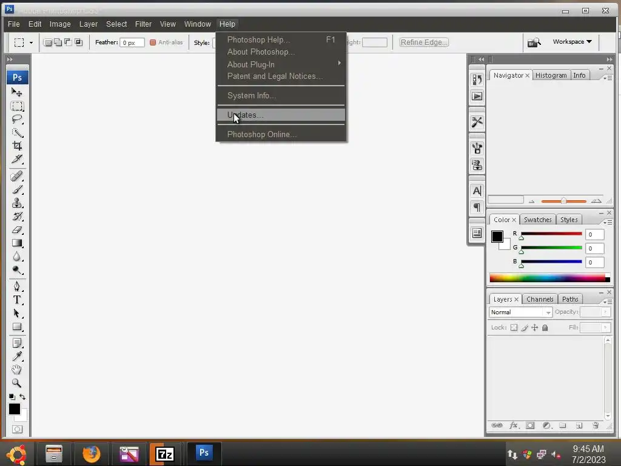Switch to the Histogram tab

pos(551,75)
